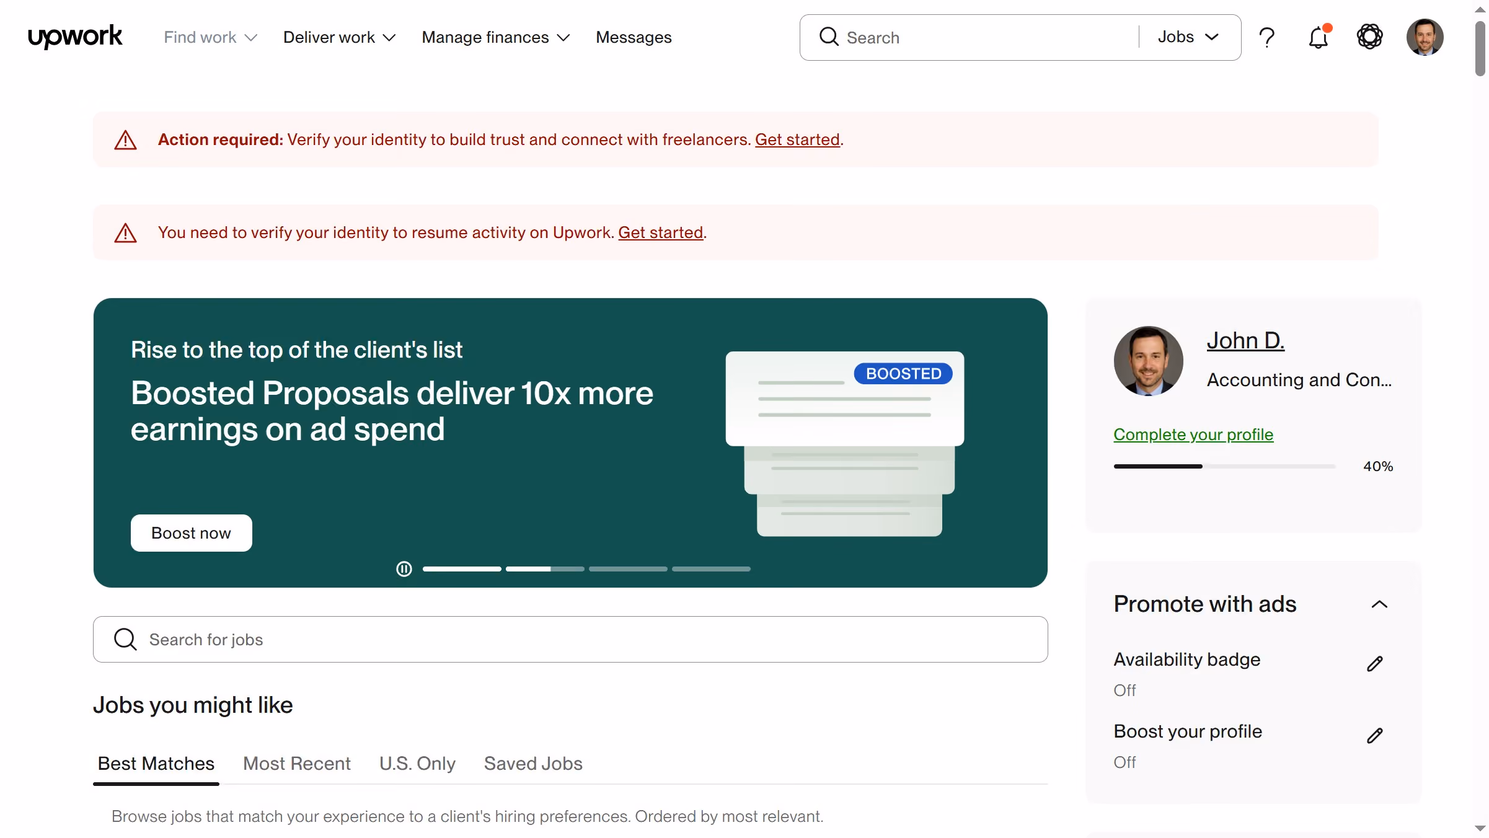
Task: Switch to the Most Recent tab
Action: [296, 764]
